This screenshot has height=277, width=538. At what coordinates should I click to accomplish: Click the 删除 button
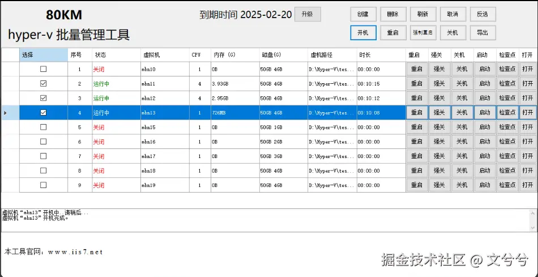click(x=393, y=14)
